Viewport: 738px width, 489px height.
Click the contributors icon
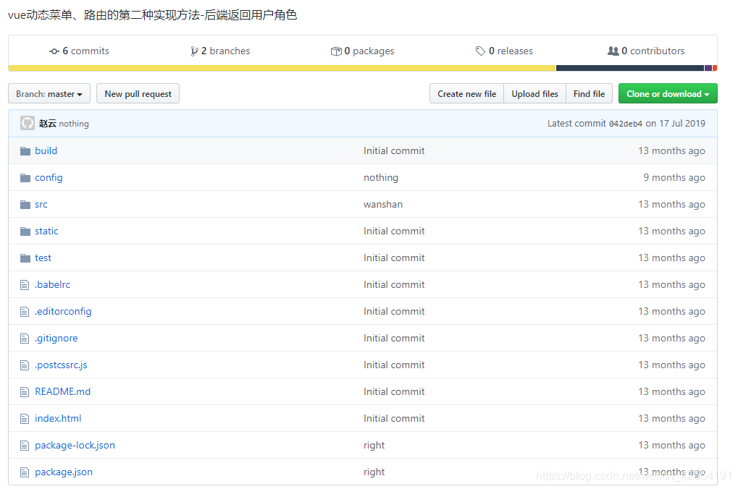(615, 51)
